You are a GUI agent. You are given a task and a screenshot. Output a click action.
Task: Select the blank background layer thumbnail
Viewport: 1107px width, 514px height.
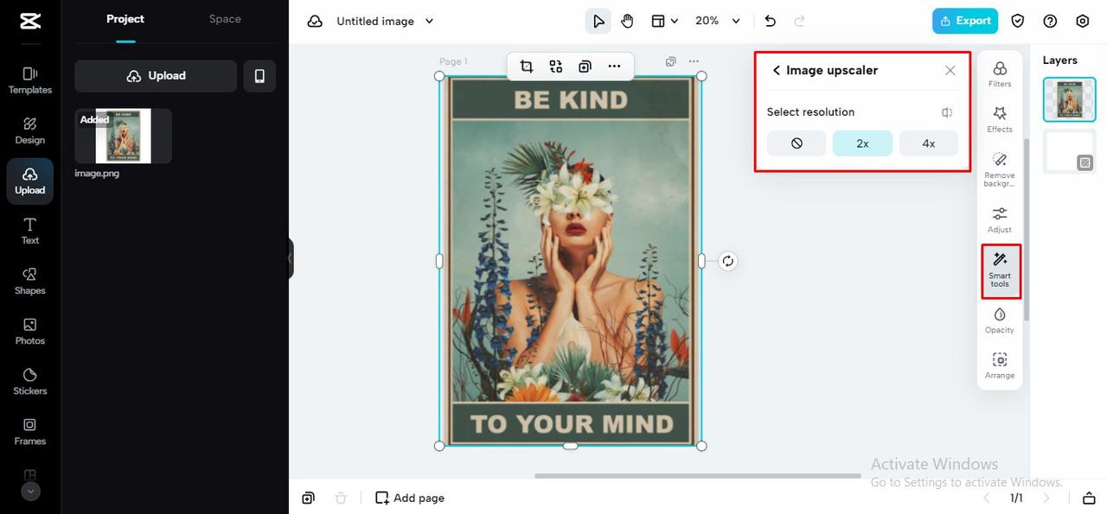[1069, 151]
